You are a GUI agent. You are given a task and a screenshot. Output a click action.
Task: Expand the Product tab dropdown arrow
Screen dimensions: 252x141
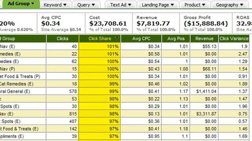tap(204, 5)
